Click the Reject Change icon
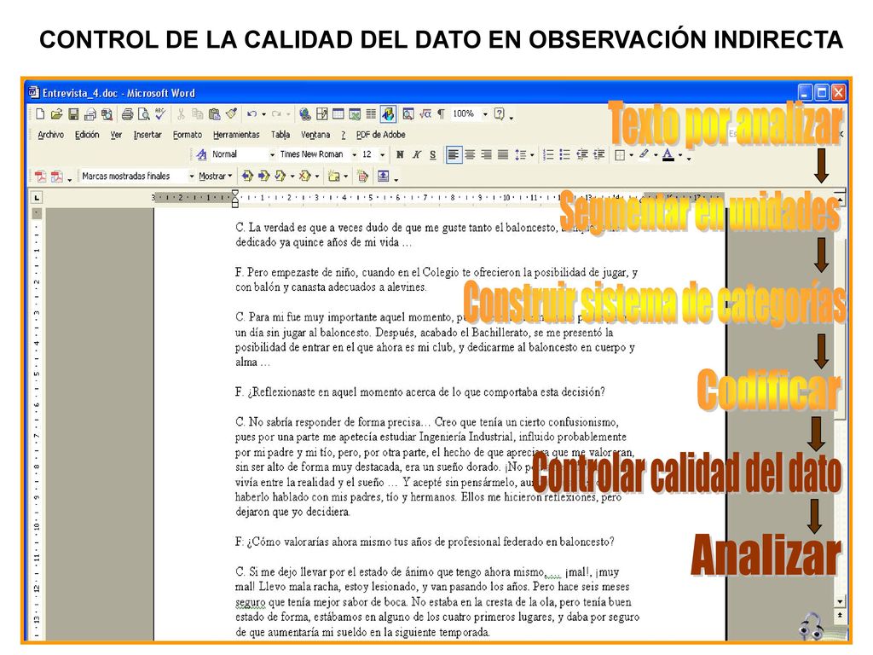 [x=304, y=177]
